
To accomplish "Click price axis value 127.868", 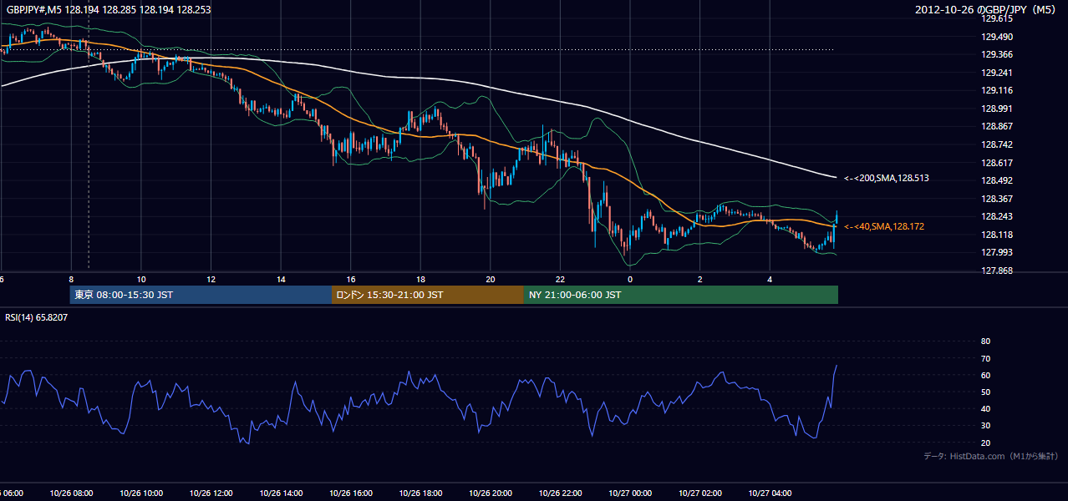I will 997,271.
